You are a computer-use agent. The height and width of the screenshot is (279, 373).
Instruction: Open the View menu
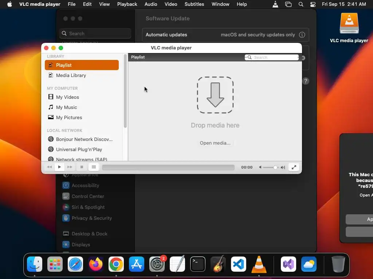(x=105, y=4)
